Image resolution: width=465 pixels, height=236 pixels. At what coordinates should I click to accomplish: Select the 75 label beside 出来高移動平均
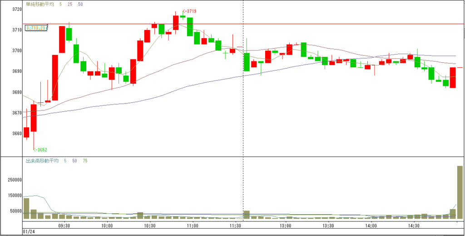[x=85, y=161]
